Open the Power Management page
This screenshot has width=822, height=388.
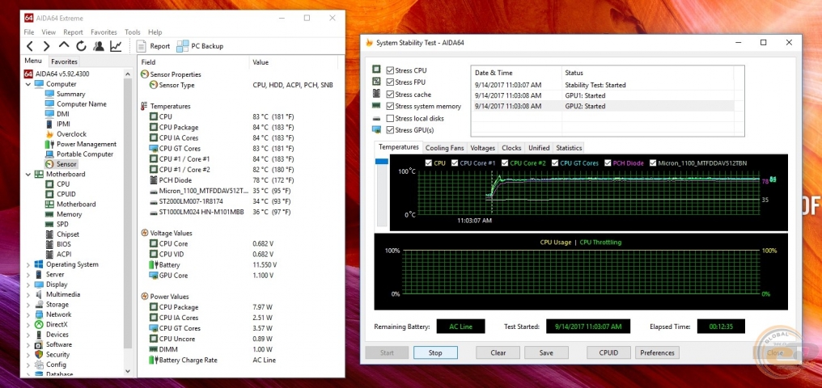tap(86, 144)
